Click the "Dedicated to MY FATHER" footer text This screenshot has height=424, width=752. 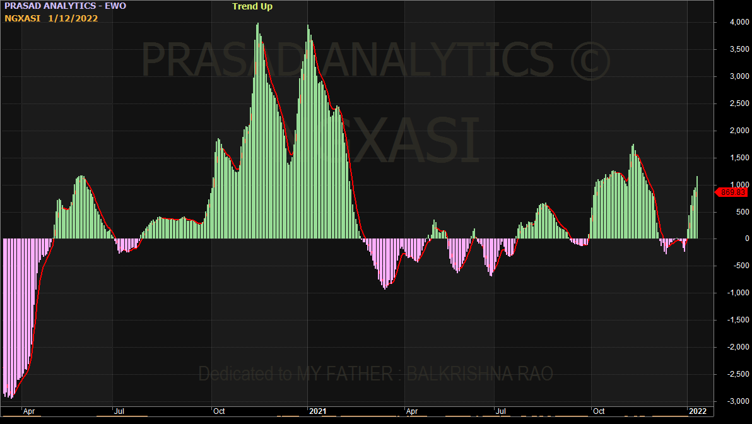375,374
